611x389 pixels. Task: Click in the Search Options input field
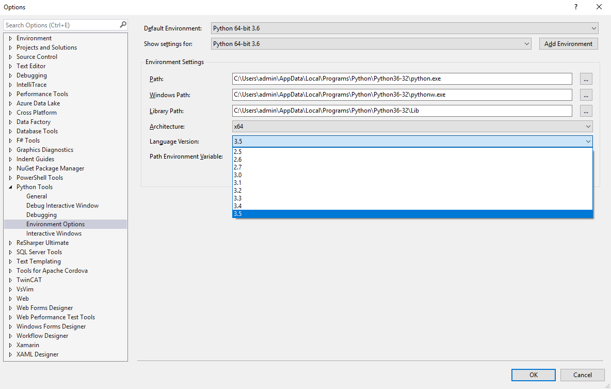61,25
